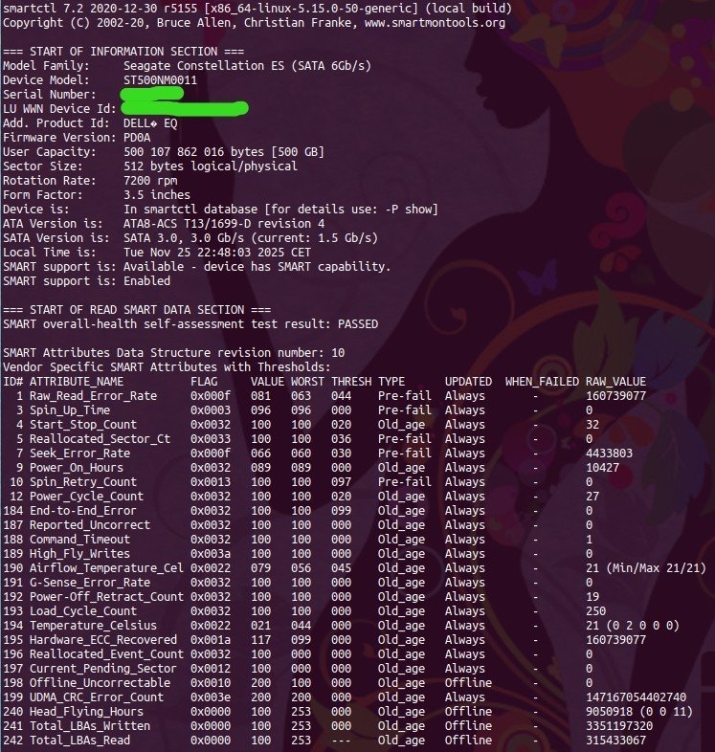Click the WHEN_FAILED column header

click(541, 382)
